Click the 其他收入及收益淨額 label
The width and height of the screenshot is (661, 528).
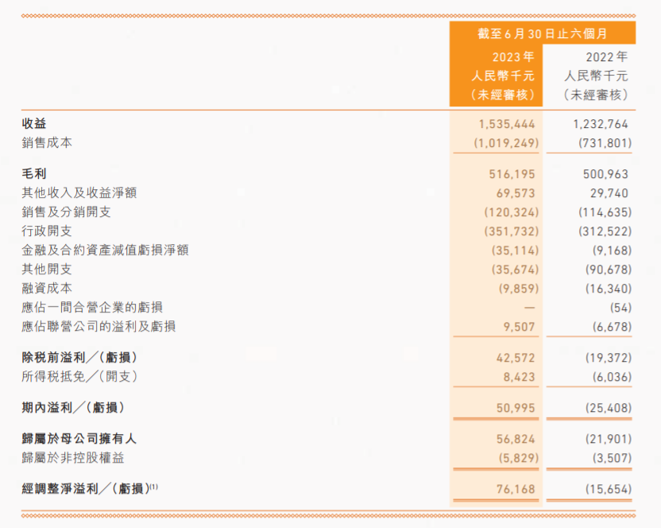pyautogui.click(x=73, y=192)
